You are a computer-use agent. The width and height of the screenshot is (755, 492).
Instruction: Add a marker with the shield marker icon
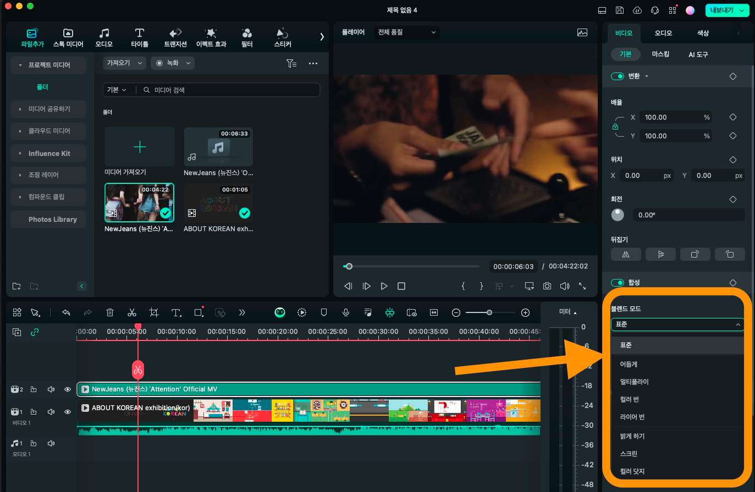pos(324,312)
